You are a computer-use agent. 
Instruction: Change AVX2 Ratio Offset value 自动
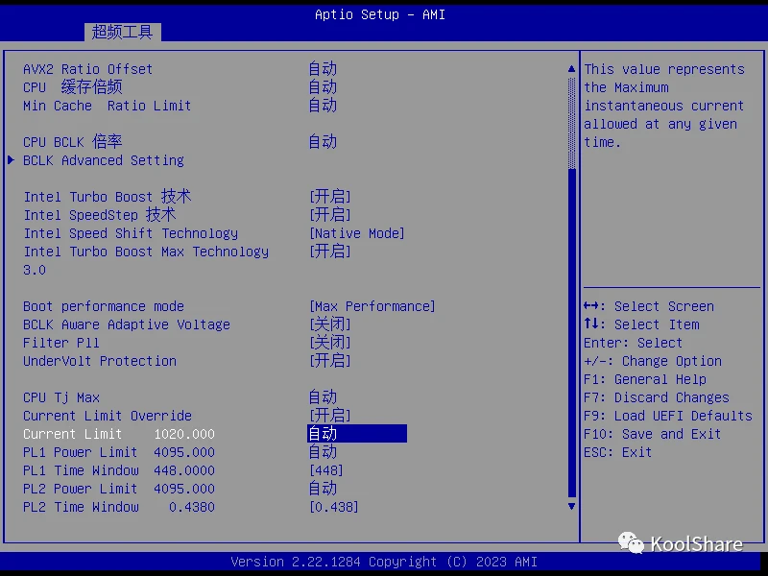pyautogui.click(x=323, y=69)
